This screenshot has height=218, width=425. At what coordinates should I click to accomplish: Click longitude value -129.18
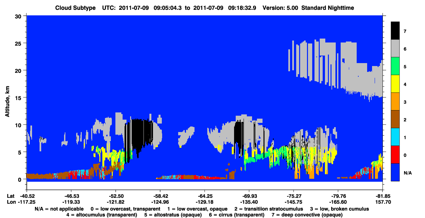pos(204,202)
